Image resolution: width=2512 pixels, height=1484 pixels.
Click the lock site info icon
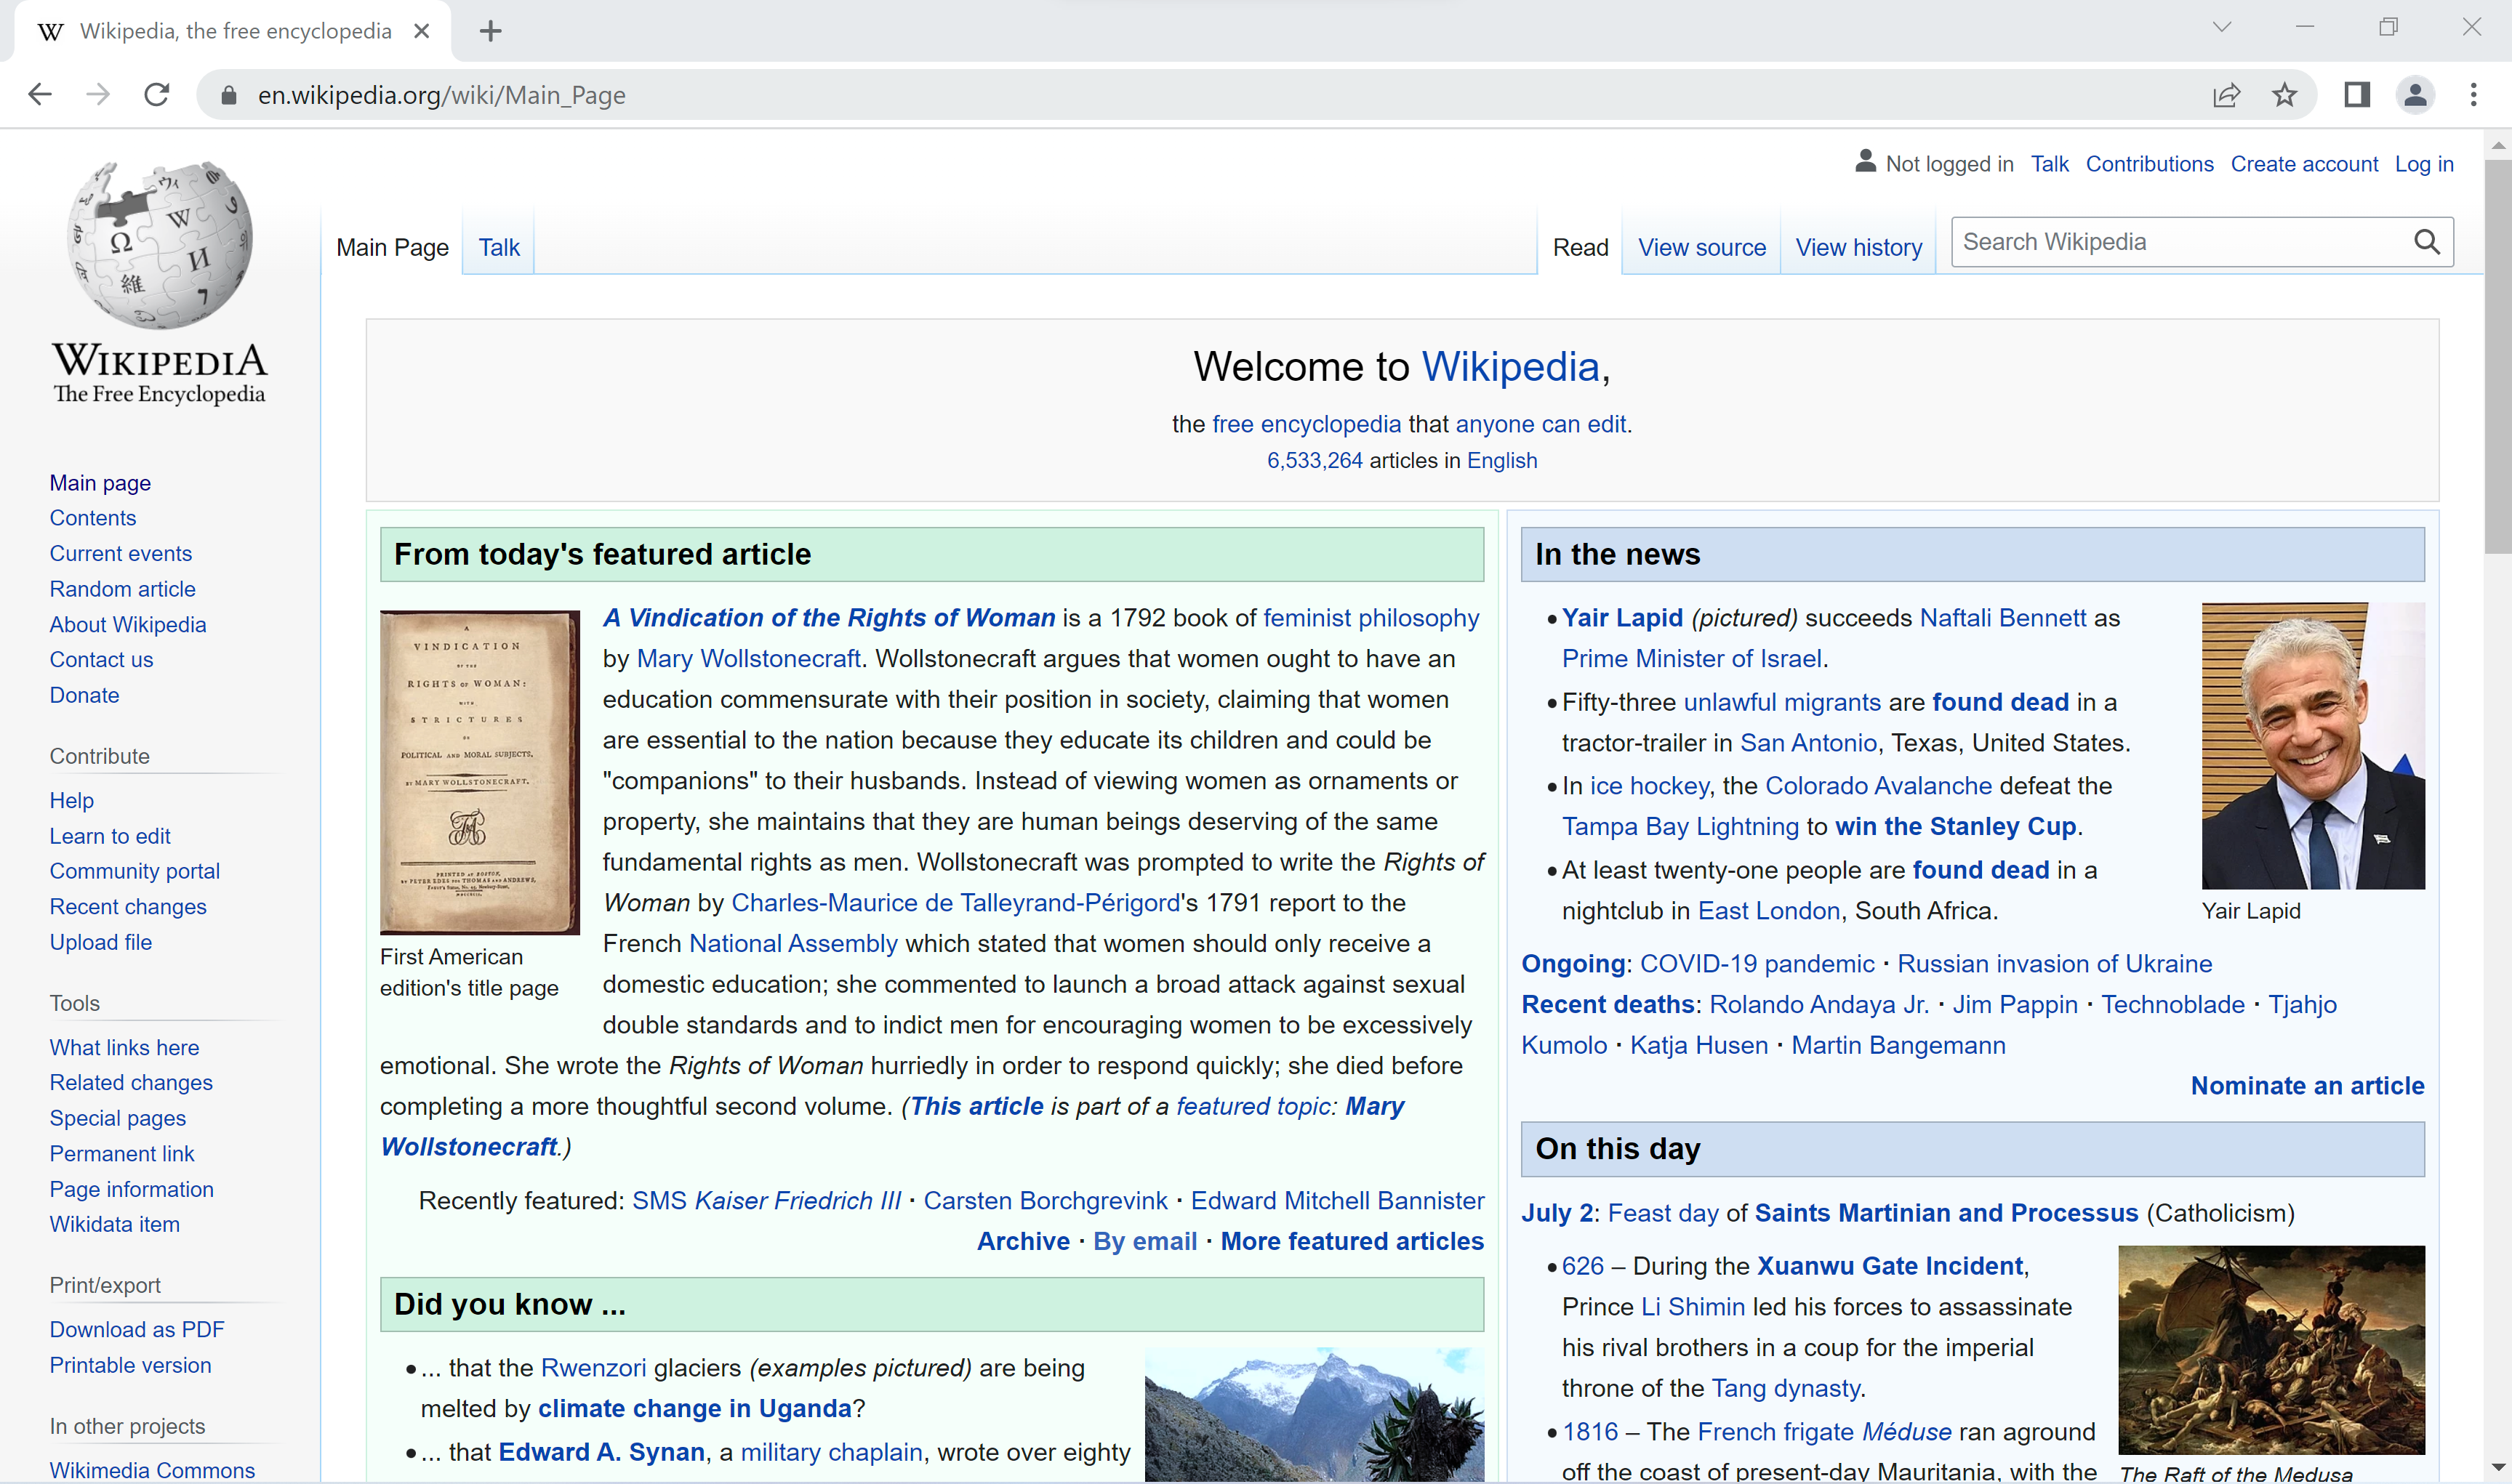click(228, 95)
